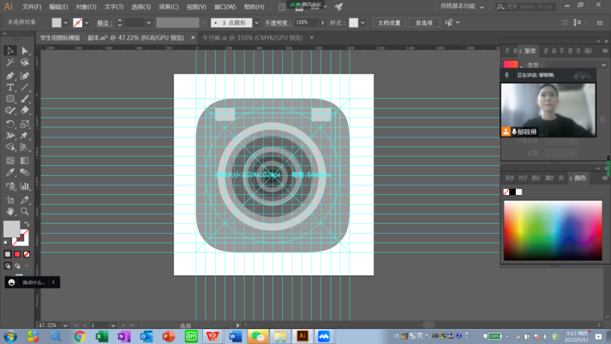The height and width of the screenshot is (344, 611).
Task: Select the Eyedropper tool
Action: (10, 173)
